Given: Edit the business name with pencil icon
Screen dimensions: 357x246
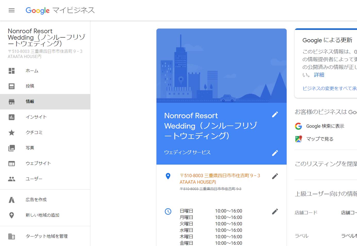Looking at the screenshot, I should (275, 114).
